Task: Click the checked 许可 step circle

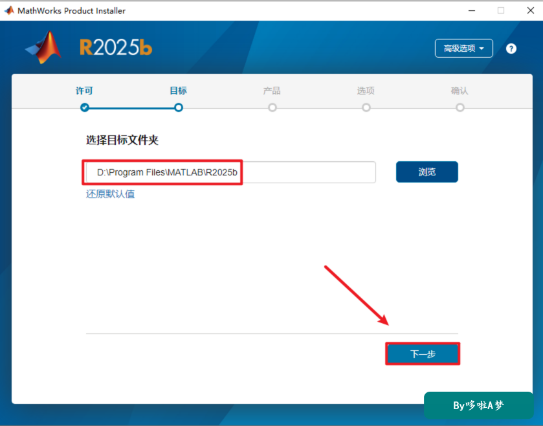Action: (x=85, y=107)
